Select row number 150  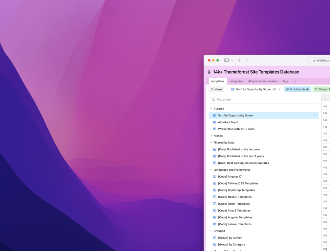[325, 154]
